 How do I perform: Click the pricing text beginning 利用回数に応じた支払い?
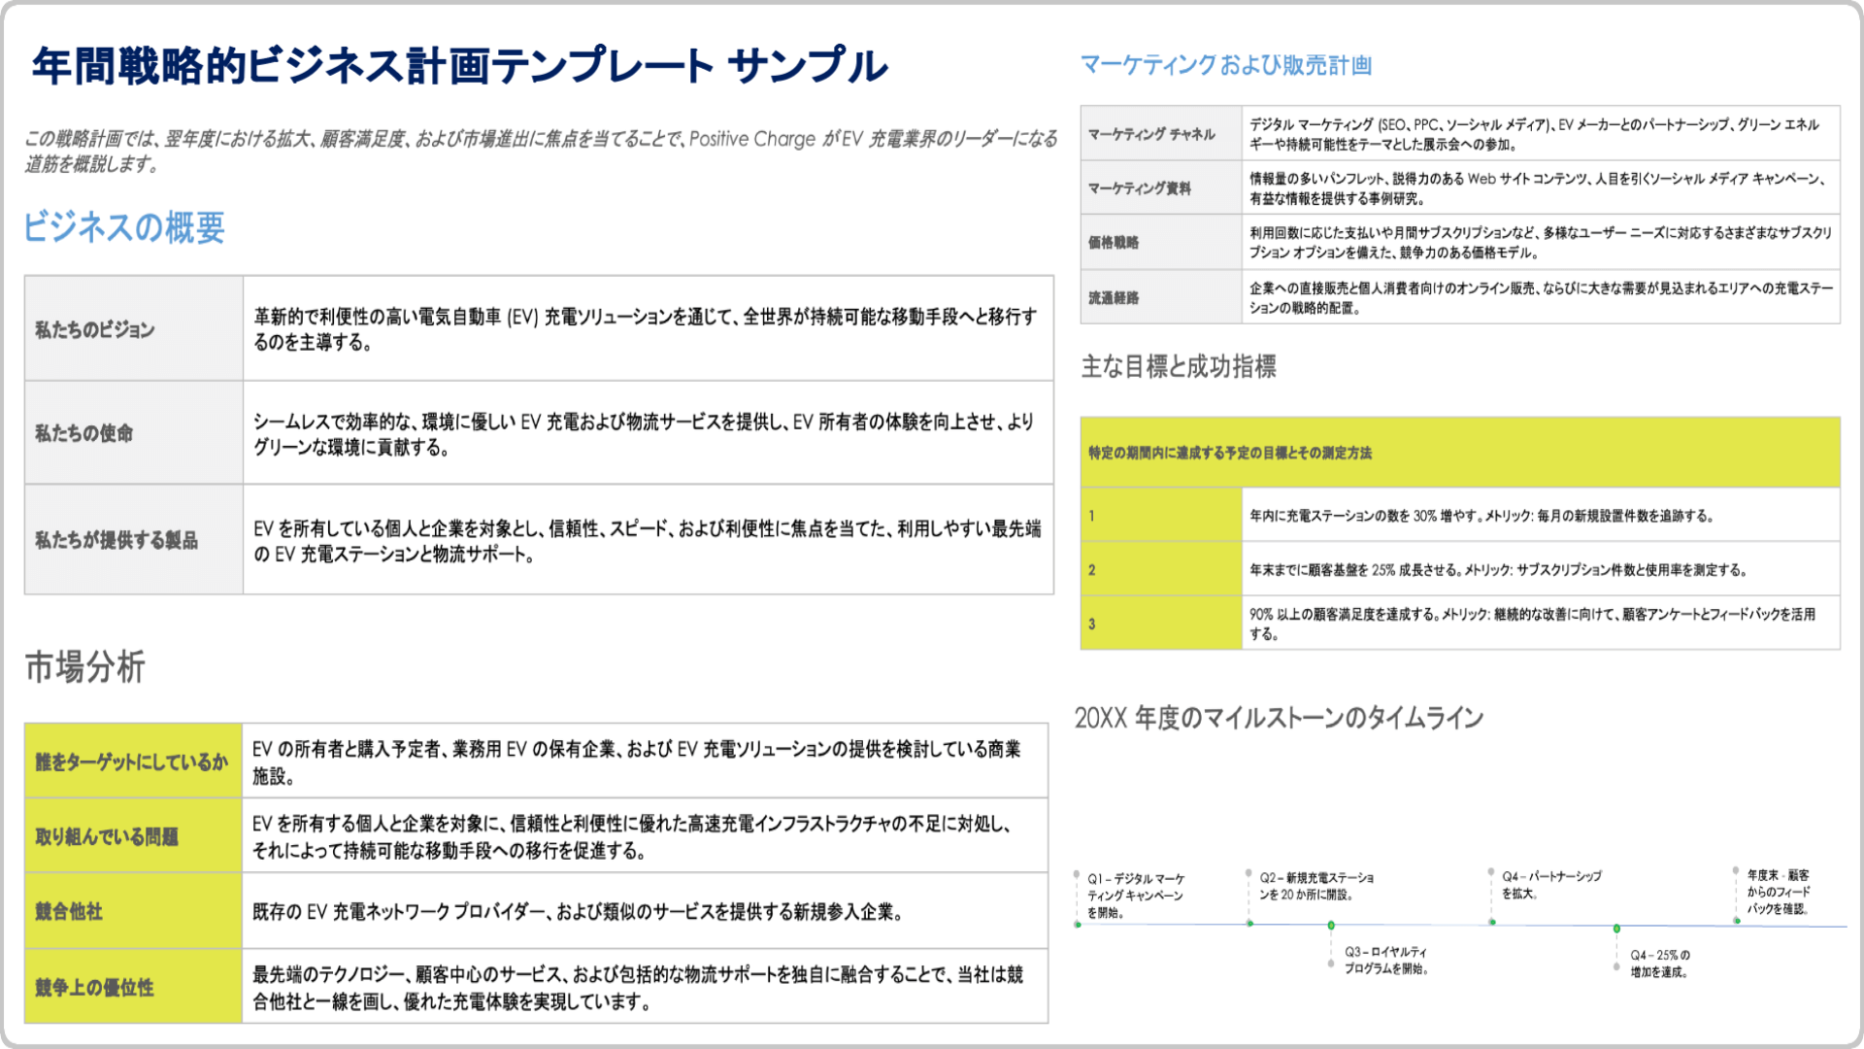pos(1541,243)
